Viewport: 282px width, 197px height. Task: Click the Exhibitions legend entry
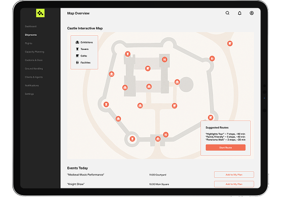click(x=84, y=42)
